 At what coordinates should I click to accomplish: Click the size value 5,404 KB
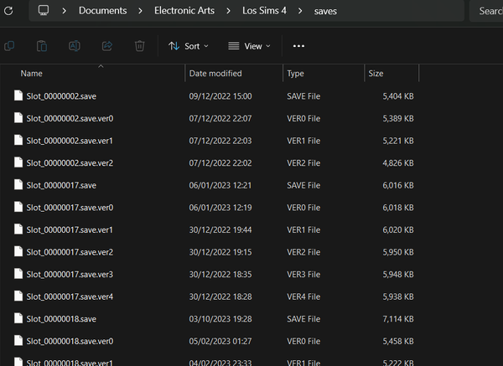coord(398,96)
